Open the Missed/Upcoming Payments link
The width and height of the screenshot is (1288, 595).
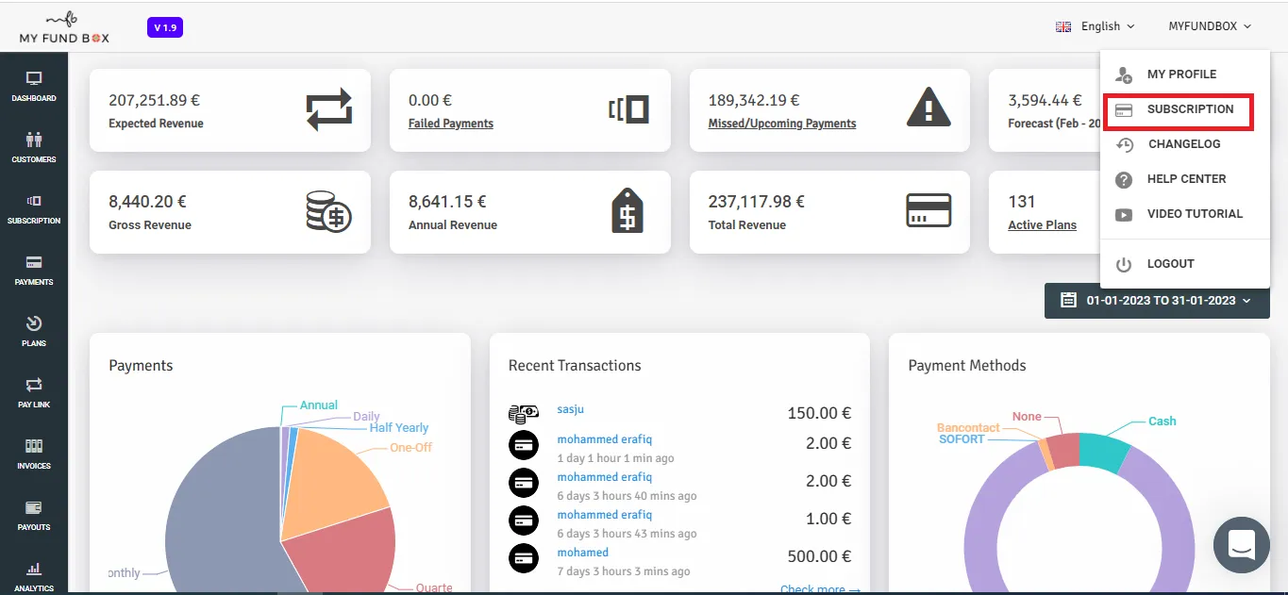point(782,124)
